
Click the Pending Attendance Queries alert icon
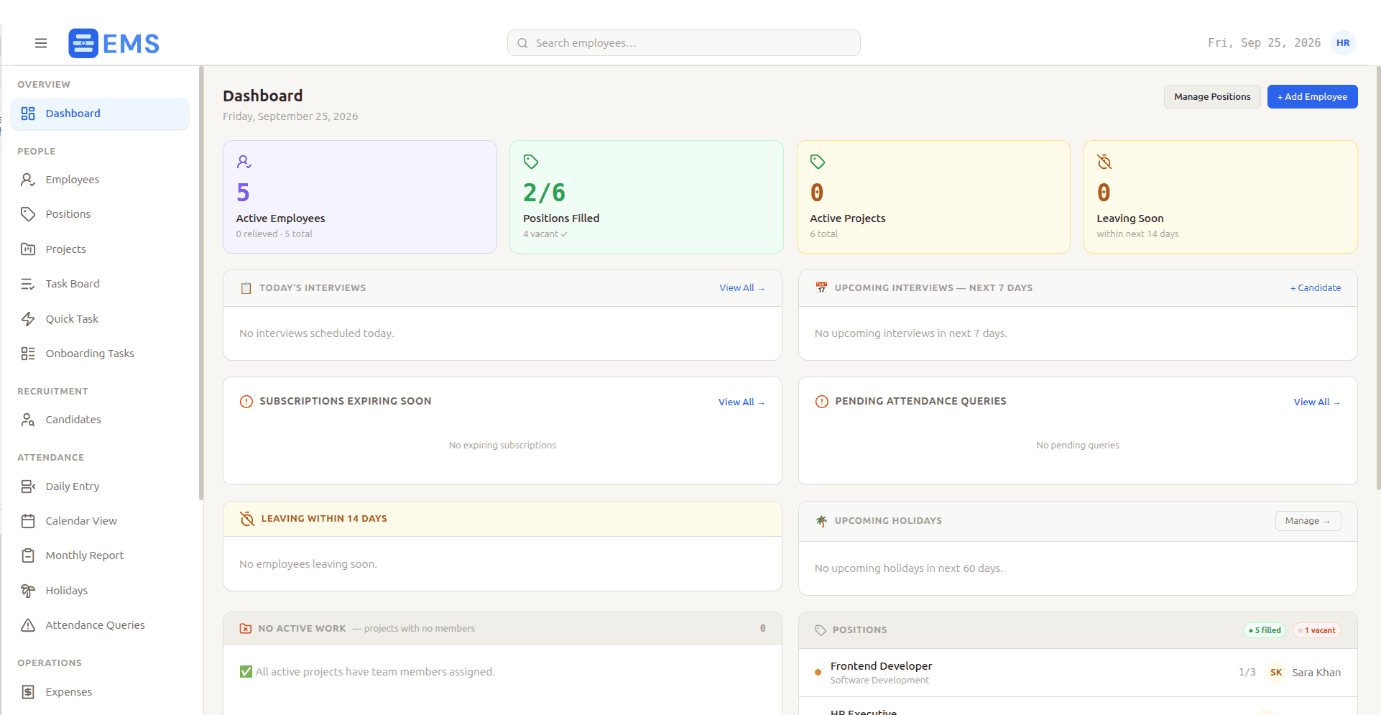822,402
